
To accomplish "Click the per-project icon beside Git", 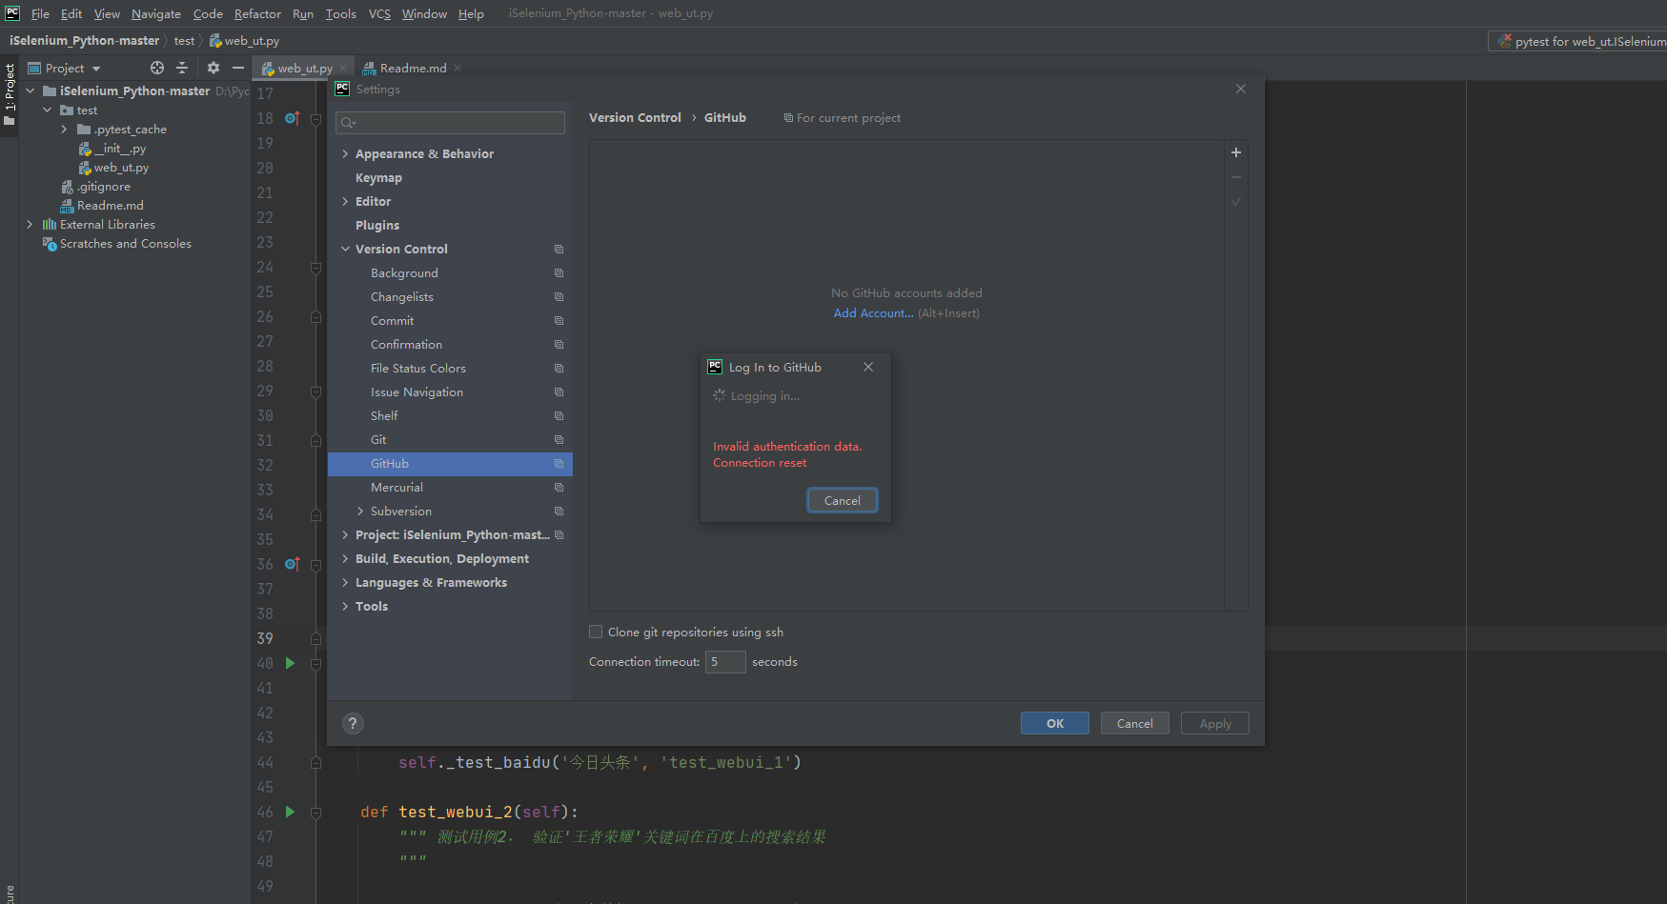I will pos(559,440).
